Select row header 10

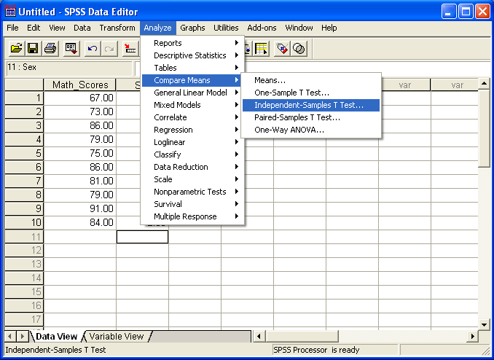[x=24, y=222]
